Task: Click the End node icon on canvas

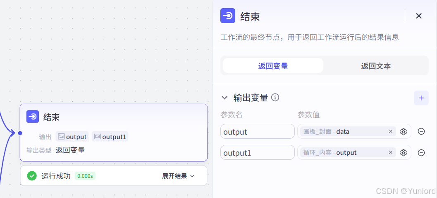Action: 33,116
